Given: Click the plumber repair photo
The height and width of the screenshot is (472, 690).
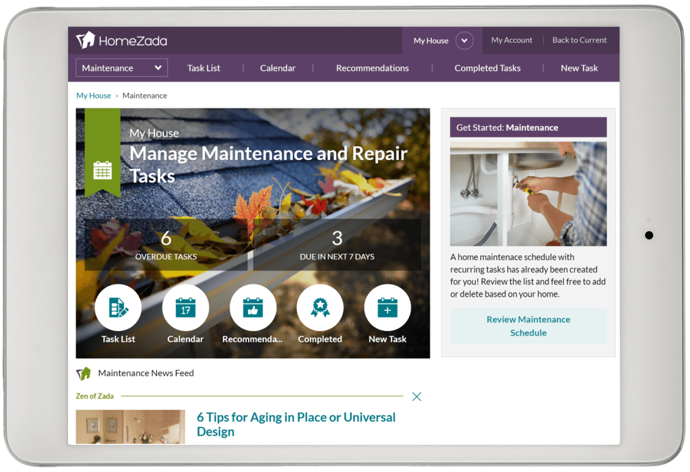Looking at the screenshot, I should (528, 194).
